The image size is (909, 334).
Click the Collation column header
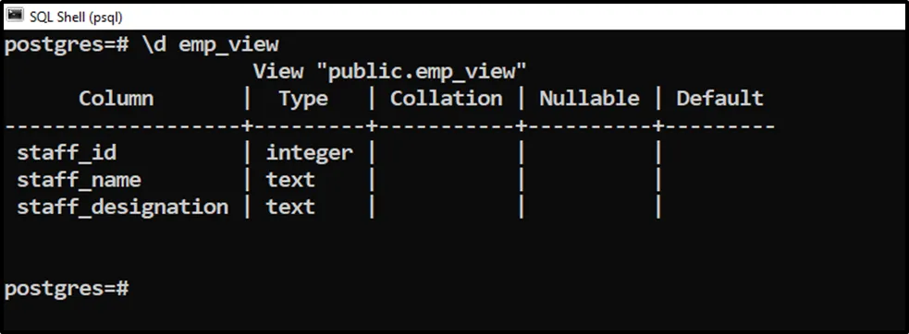(x=446, y=99)
